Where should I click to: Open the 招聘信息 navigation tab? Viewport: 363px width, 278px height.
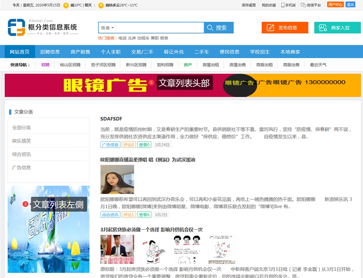click(x=50, y=52)
